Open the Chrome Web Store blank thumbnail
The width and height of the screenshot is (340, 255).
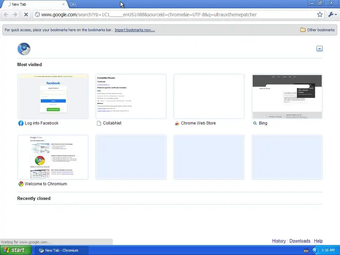point(209,97)
